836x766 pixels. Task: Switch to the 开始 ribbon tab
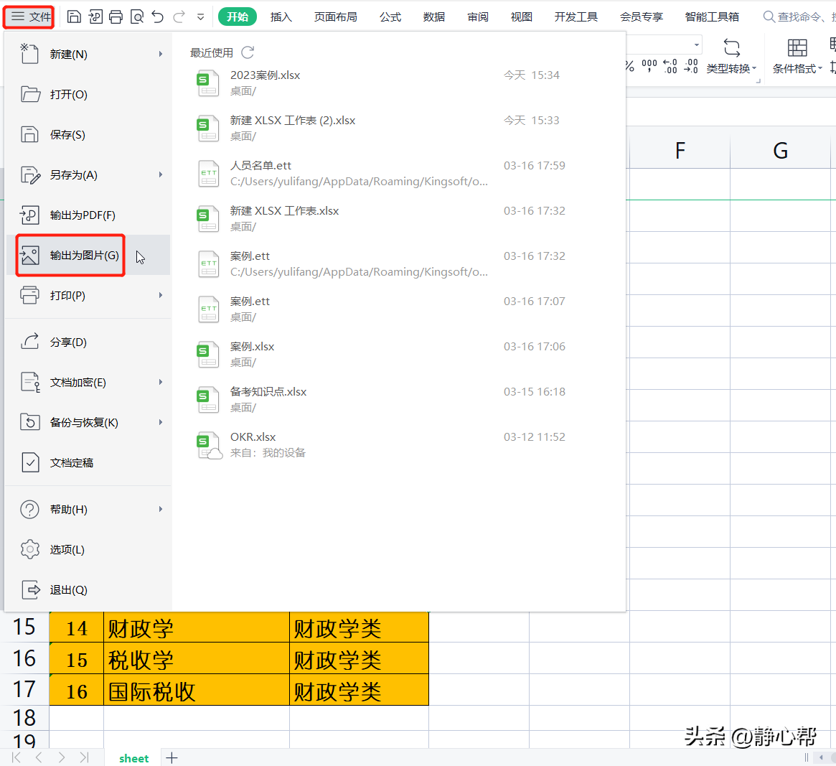tap(238, 17)
